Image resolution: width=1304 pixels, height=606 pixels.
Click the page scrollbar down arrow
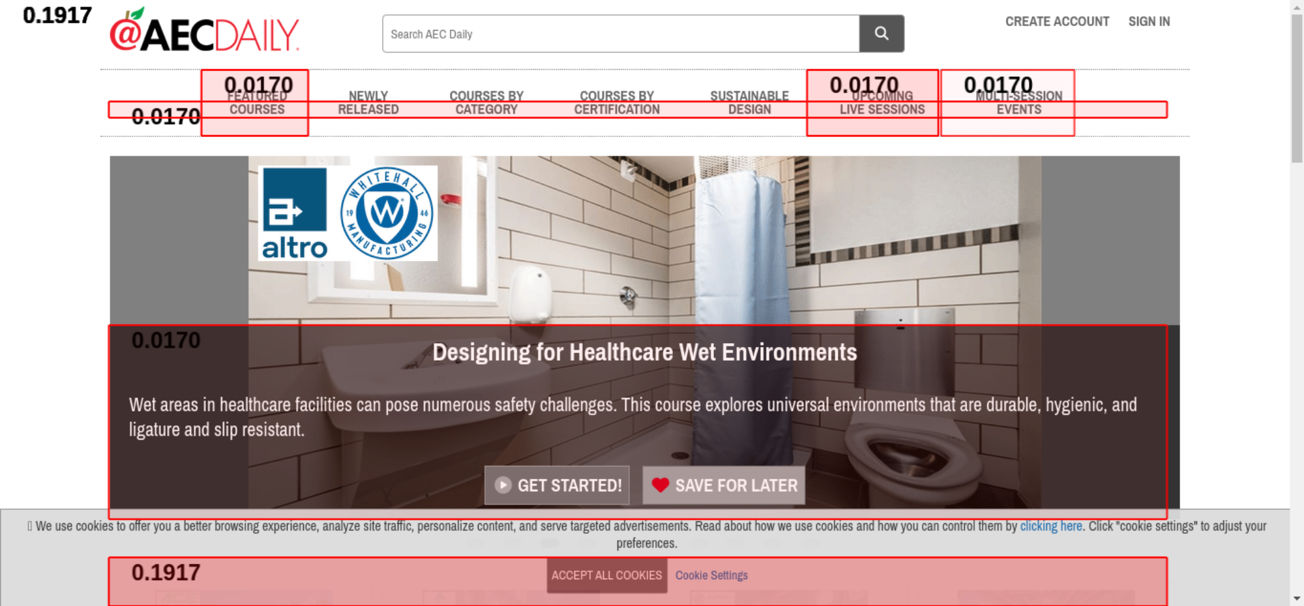1297,598
